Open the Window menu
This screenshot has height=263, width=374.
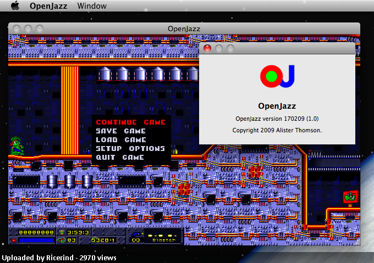tap(92, 5)
